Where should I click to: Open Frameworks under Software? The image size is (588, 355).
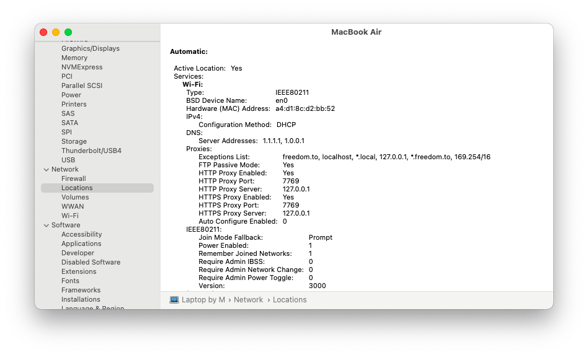pos(81,290)
